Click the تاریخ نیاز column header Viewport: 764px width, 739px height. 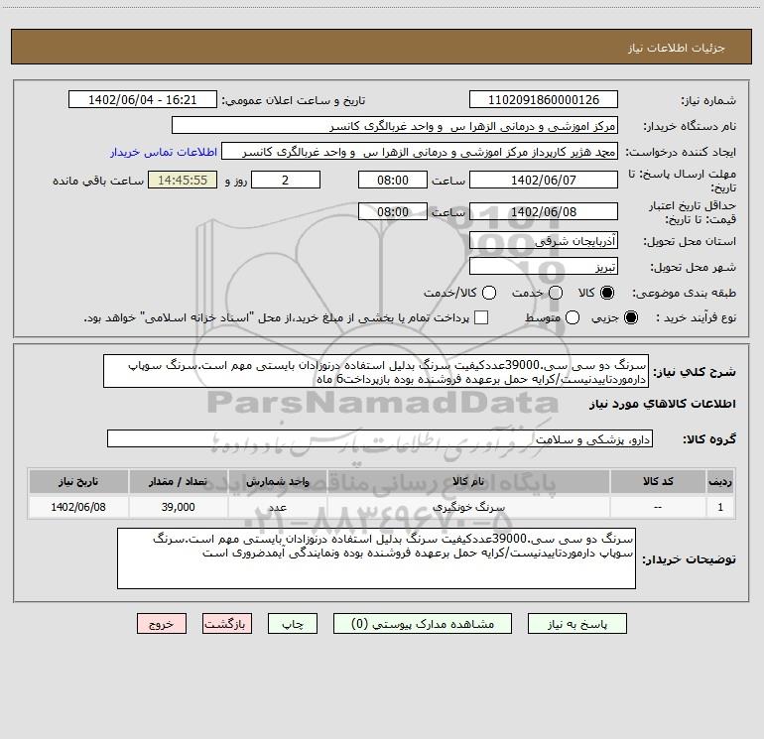78,481
